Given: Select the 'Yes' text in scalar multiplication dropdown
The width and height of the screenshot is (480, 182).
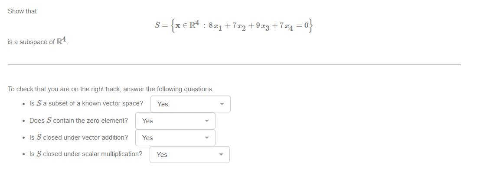Looking at the screenshot, I should tap(162, 155).
